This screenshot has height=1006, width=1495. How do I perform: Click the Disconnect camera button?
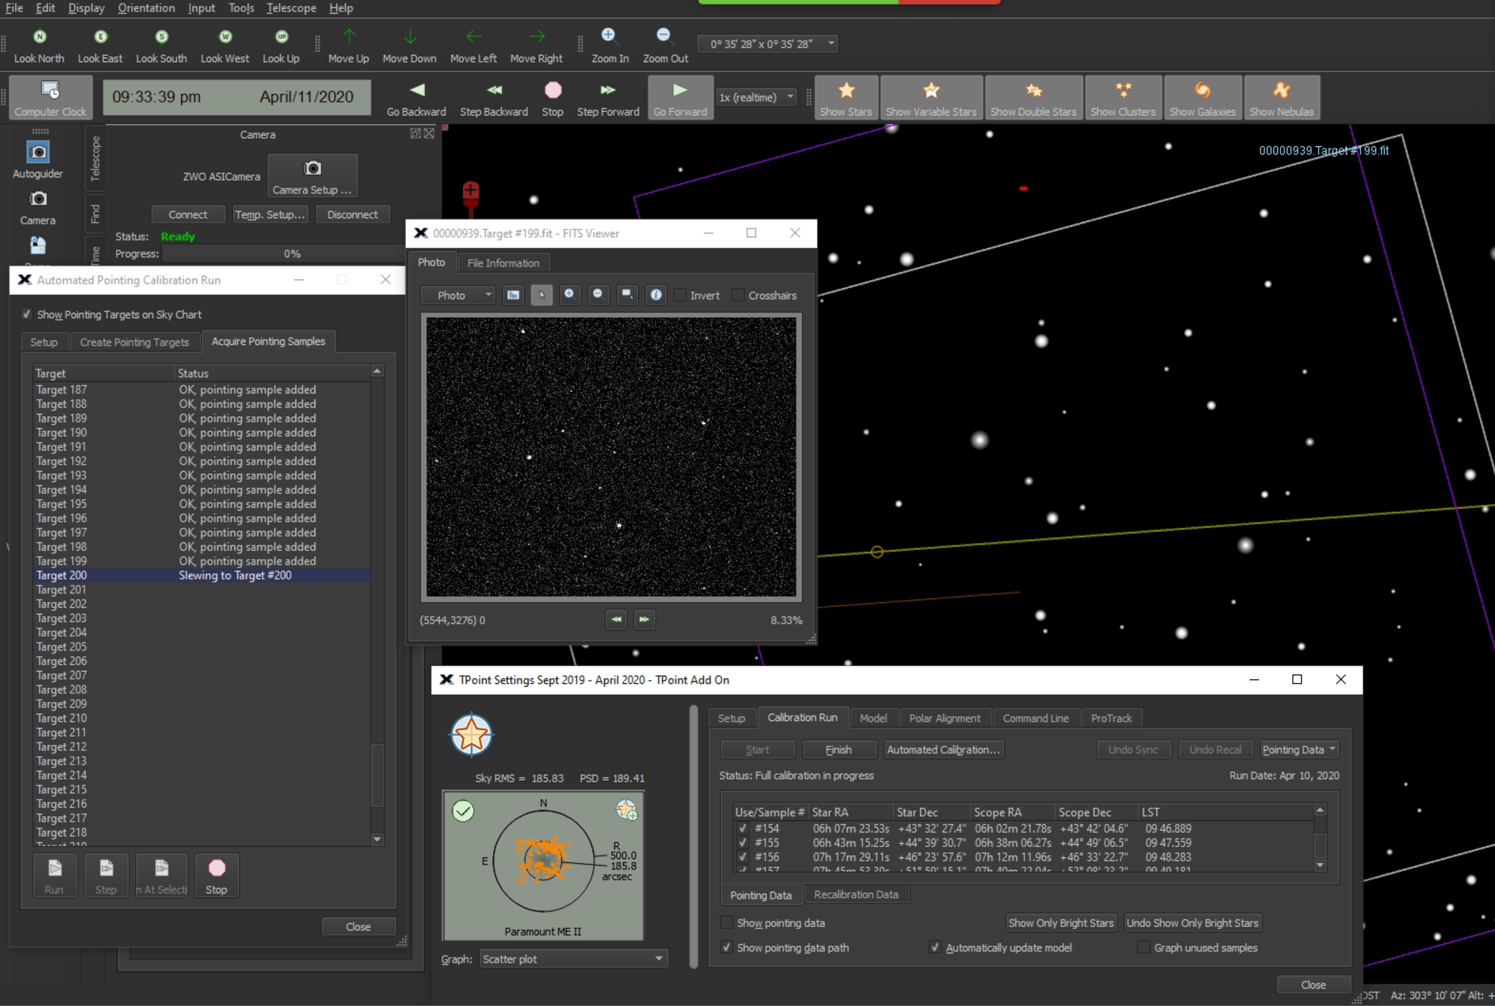pos(352,214)
